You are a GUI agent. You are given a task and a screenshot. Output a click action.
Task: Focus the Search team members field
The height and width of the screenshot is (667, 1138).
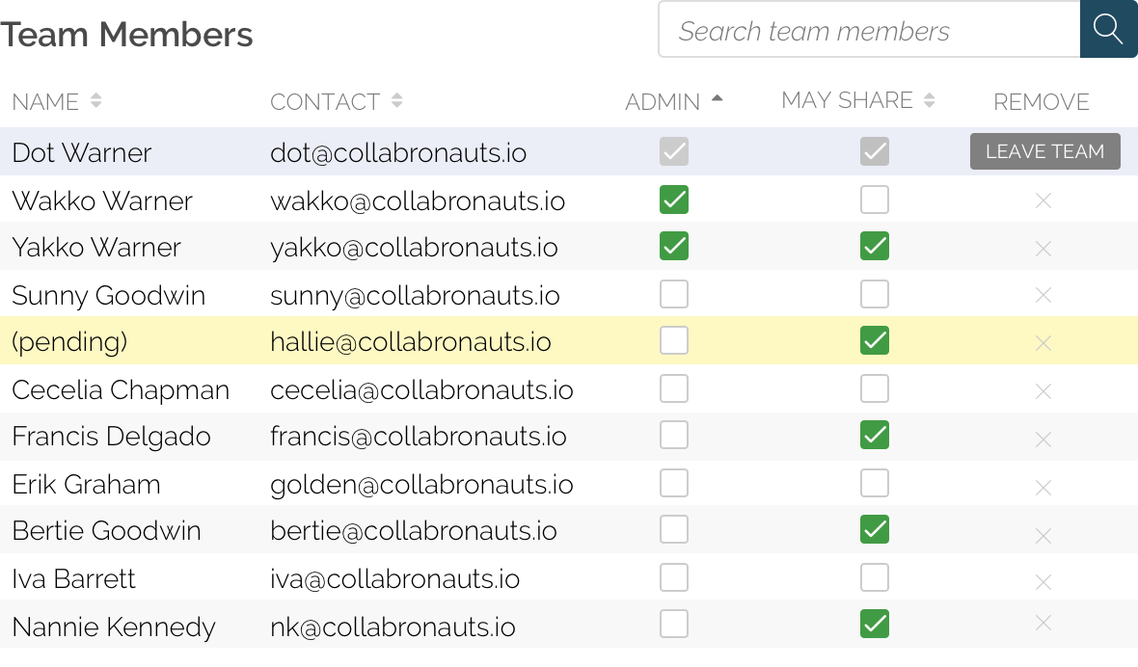point(868,31)
